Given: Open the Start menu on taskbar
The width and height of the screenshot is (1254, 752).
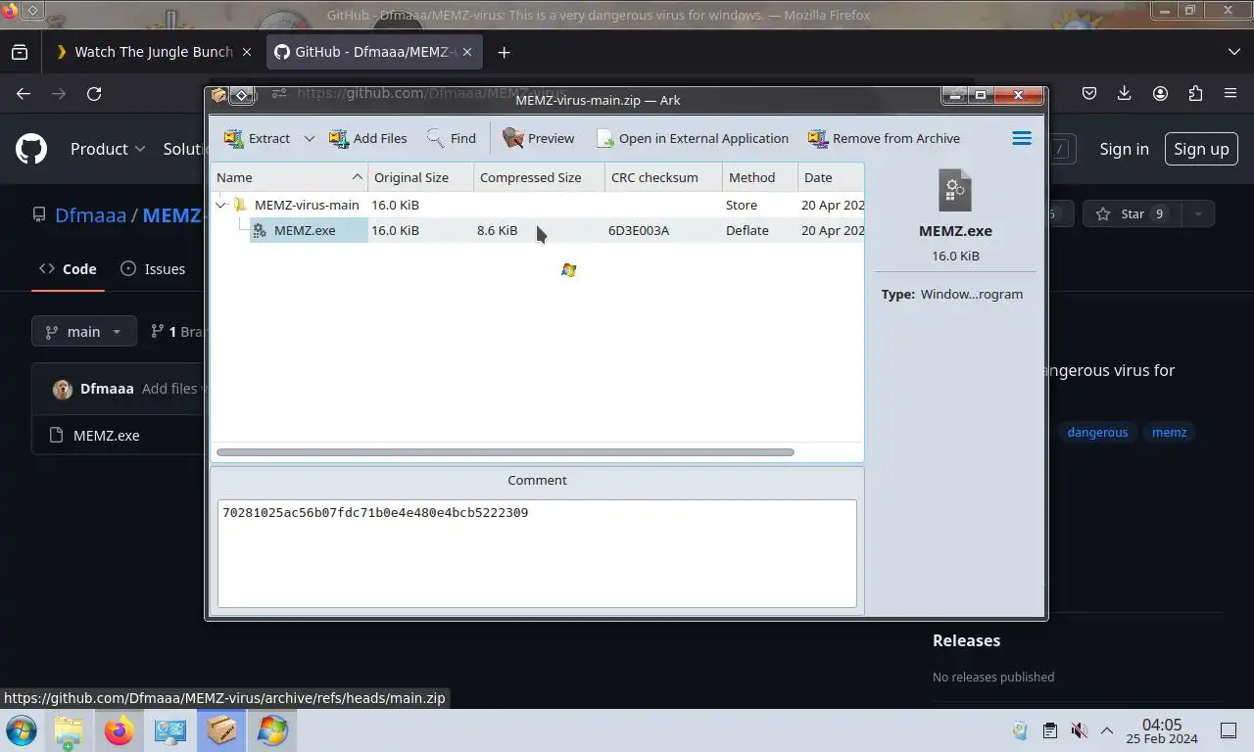Looking at the screenshot, I should [x=21, y=730].
